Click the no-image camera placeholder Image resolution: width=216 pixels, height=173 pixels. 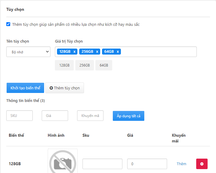[x=63, y=161]
